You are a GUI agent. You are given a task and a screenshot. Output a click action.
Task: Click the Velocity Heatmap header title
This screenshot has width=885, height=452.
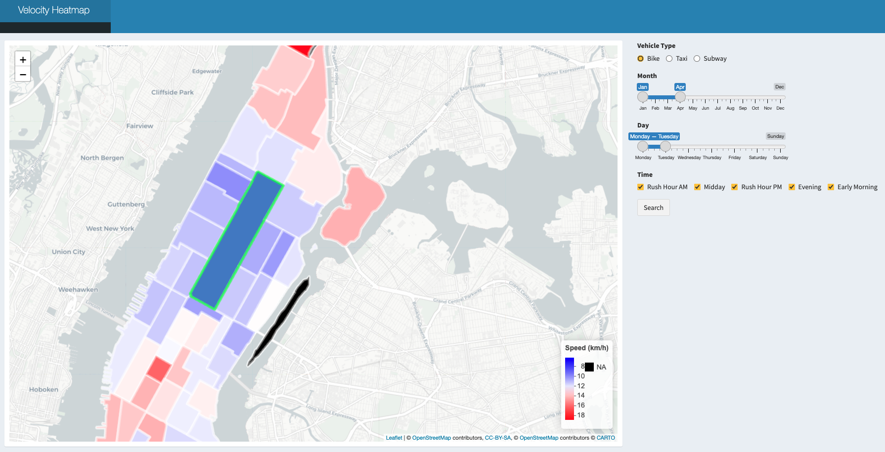(x=54, y=10)
